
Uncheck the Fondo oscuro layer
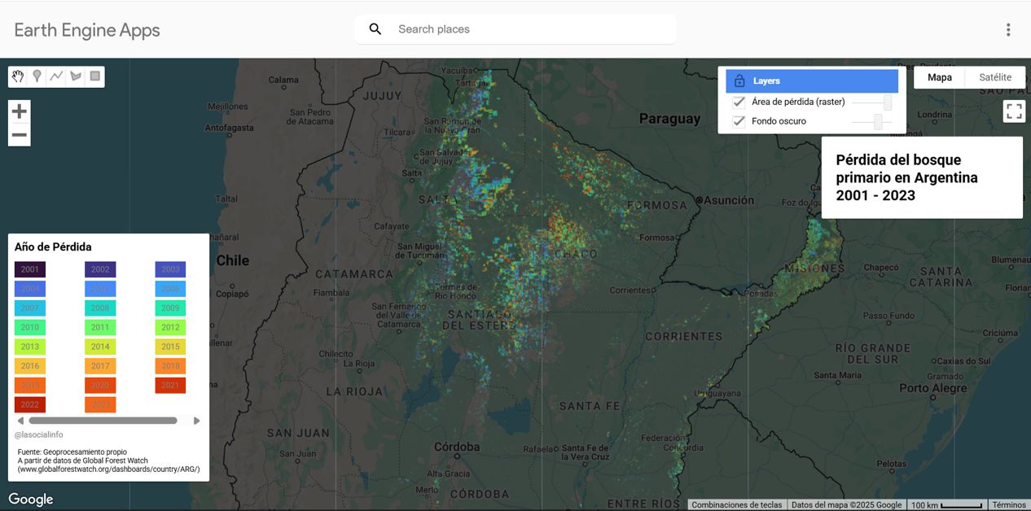tap(739, 121)
